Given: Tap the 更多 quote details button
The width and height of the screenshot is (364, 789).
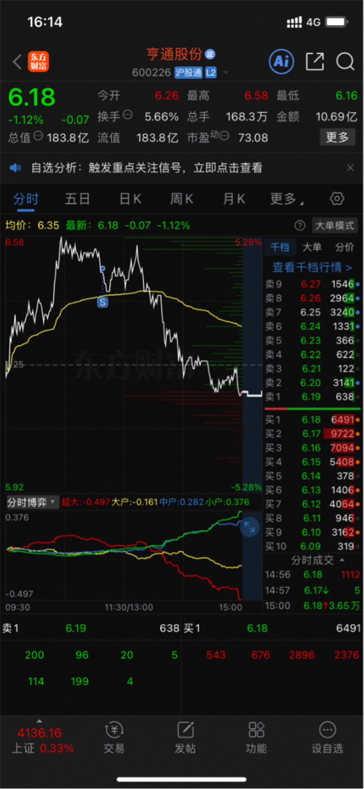Looking at the screenshot, I should pos(337,137).
